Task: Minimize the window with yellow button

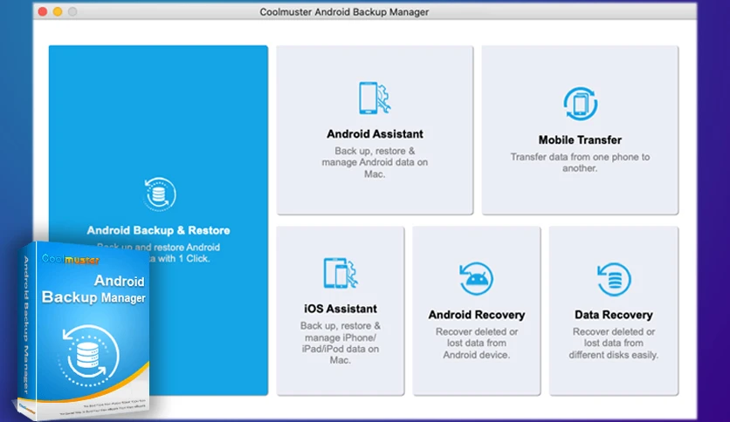Action: pyautogui.click(x=58, y=11)
